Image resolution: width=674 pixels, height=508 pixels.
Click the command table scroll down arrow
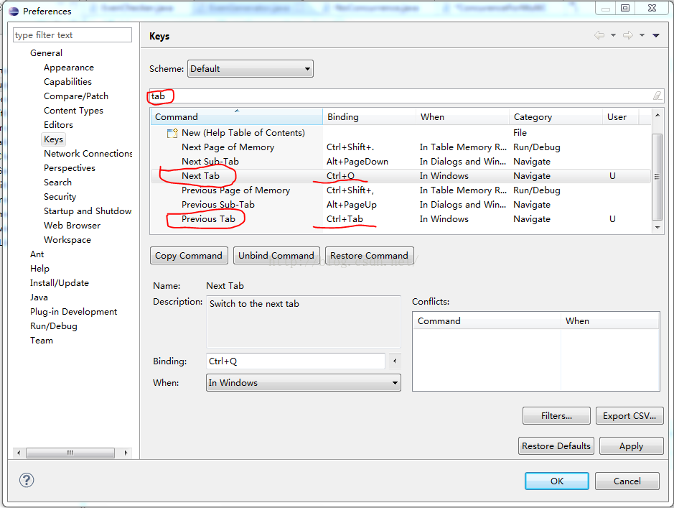click(657, 228)
